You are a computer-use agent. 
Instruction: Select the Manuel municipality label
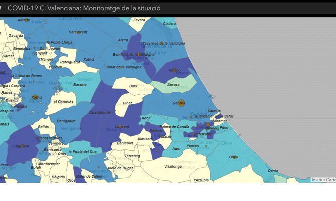(x=47, y=59)
